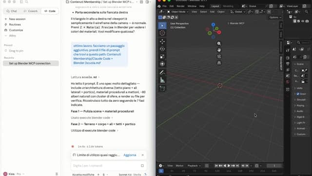Expand the Custom Properties panel
The width and height of the screenshot is (312, 176).
tap(301, 134)
